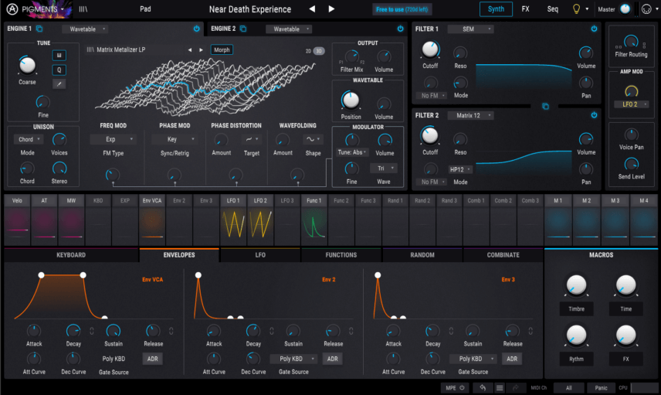Copy Engine 1 settings icon
Viewport: 661px width, 395px height.
click(x=39, y=29)
